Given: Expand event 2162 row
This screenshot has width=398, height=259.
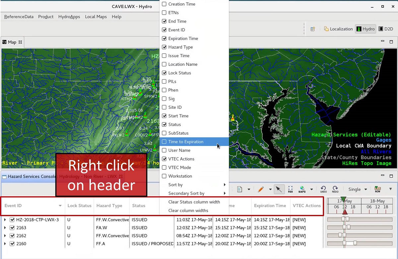Looking at the screenshot, I should (x=5, y=235).
